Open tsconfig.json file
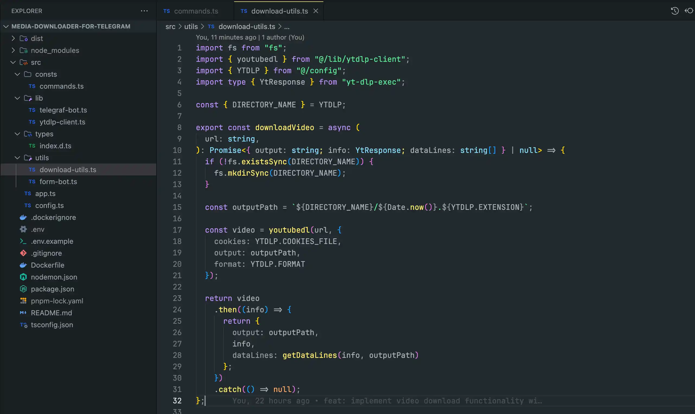This screenshot has width=695, height=414. [x=52, y=325]
